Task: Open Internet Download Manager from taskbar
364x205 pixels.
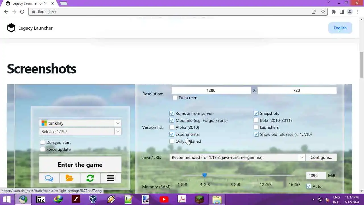Action: [x=58, y=199]
